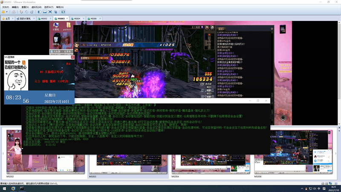Viewport: 341px width, 192px height.
Task: Click the first round button above minimap
Action: 207,28
